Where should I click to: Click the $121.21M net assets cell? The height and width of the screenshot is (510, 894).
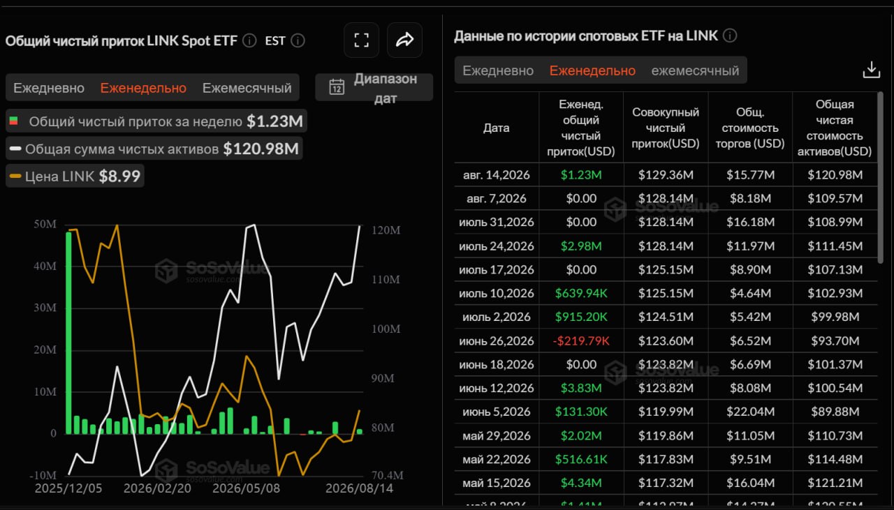point(835,483)
